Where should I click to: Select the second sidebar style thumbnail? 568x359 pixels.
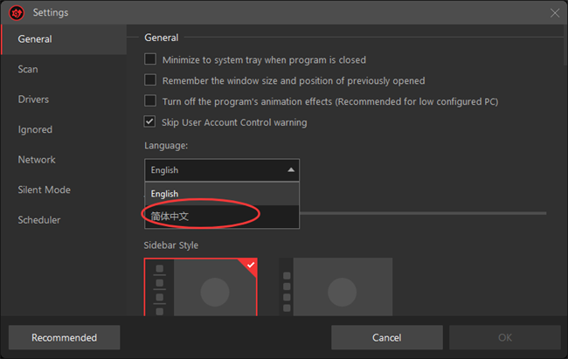(336, 287)
